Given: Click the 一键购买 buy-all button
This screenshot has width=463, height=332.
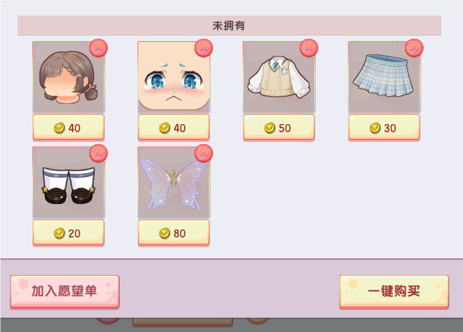Looking at the screenshot, I should coord(394,292).
